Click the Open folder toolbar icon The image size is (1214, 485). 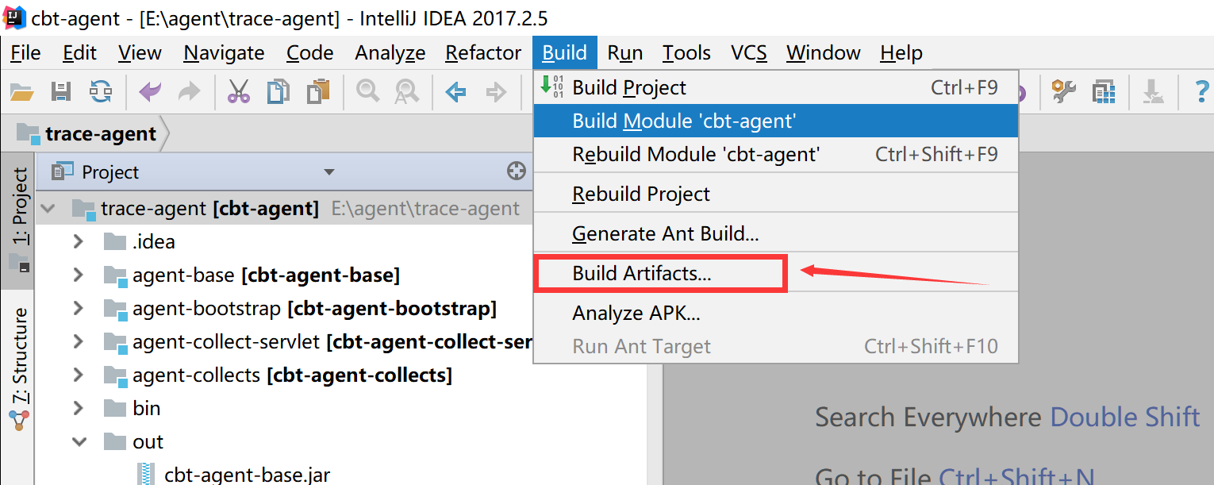pos(21,92)
